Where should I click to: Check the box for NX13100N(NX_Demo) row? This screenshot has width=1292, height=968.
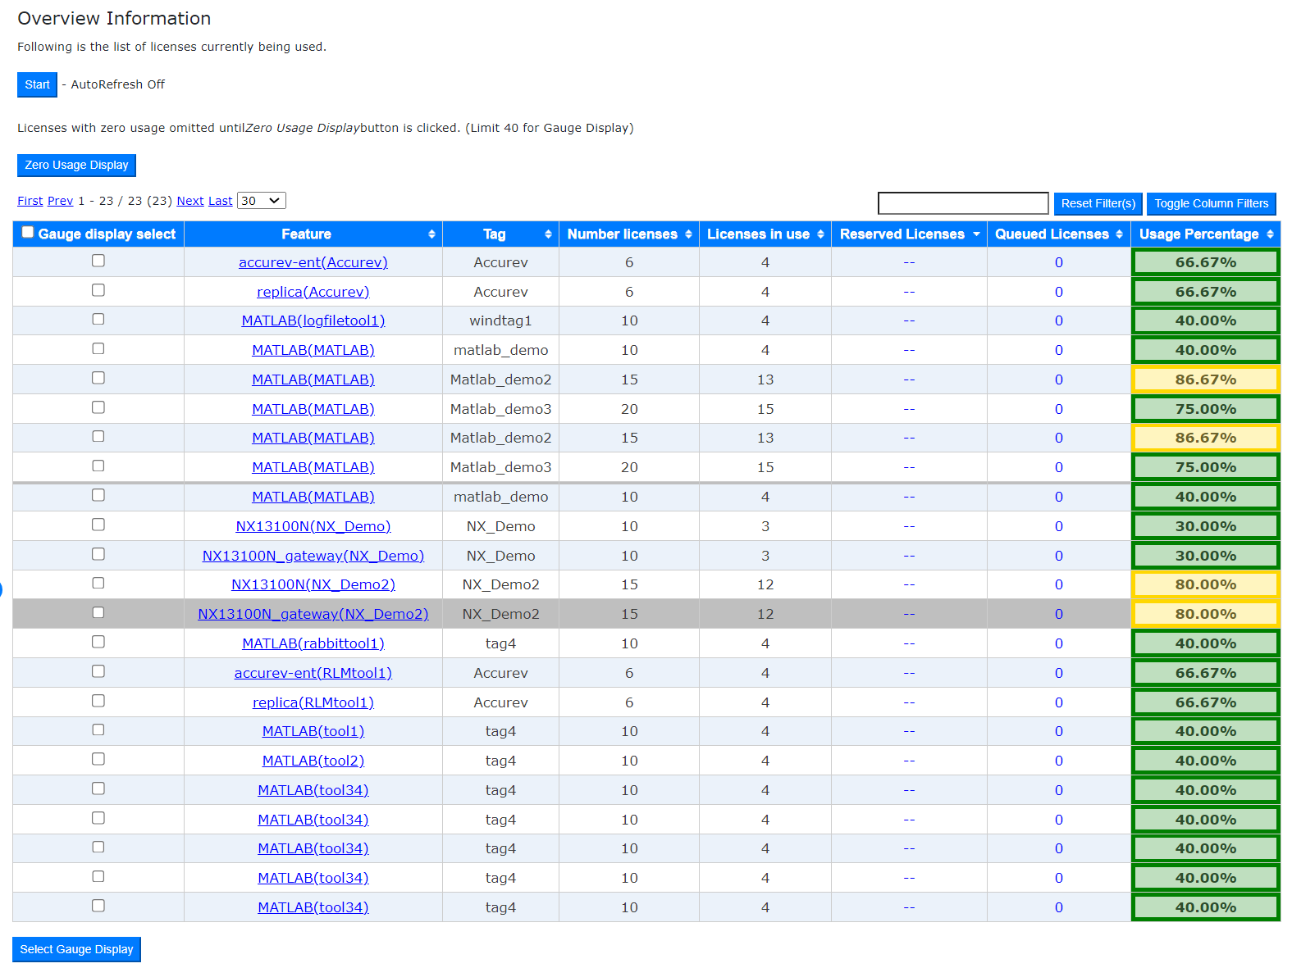click(x=98, y=525)
